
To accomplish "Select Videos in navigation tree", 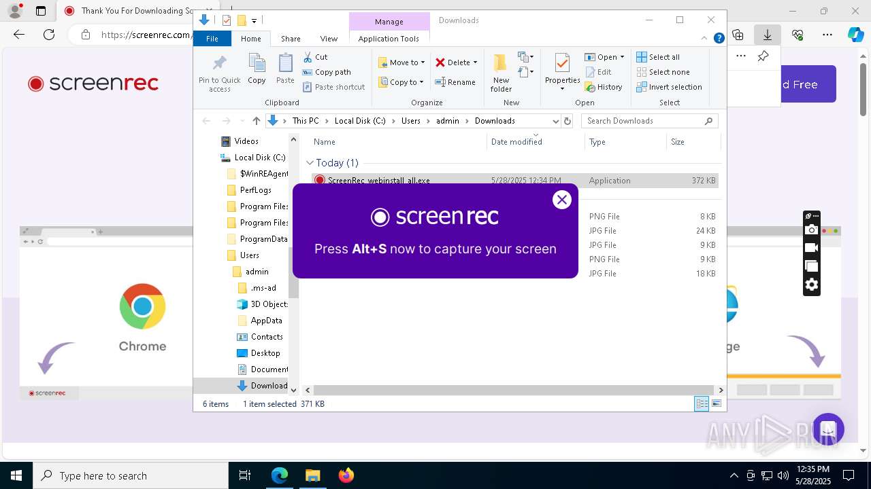I will 246,141.
